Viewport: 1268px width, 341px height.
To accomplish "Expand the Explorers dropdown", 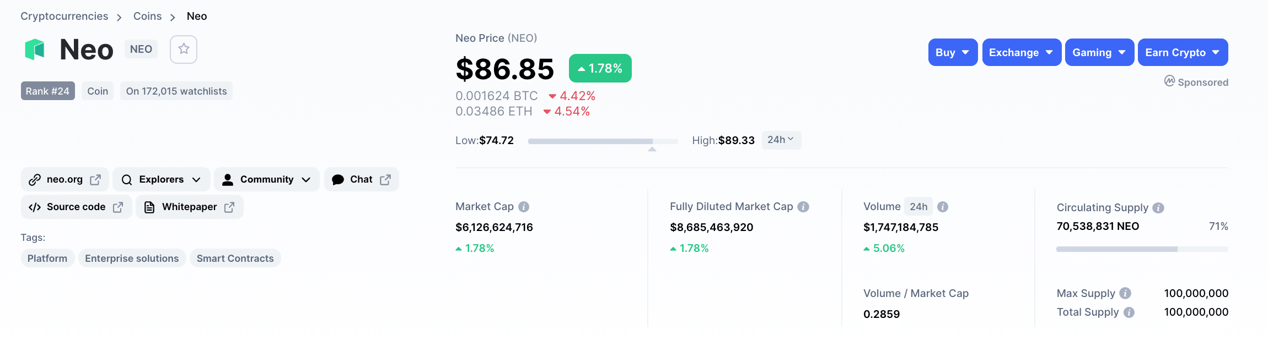I will coord(161,179).
